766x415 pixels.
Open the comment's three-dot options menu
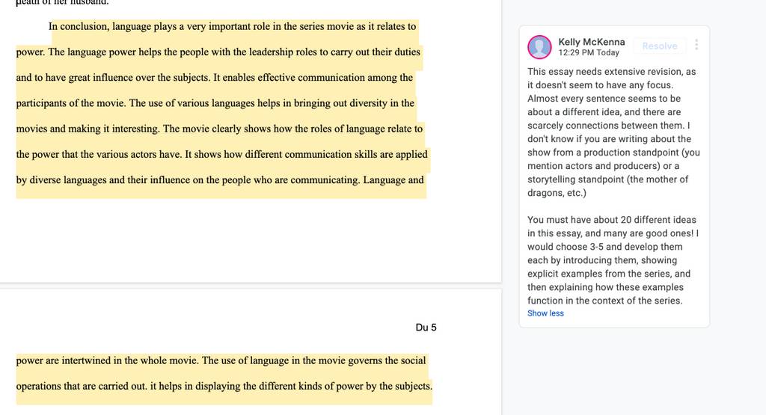pyautogui.click(x=696, y=45)
